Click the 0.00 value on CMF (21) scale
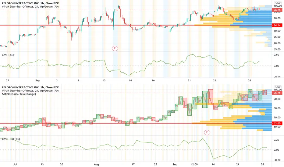This screenshot has width=284, height=167. coord(276,66)
